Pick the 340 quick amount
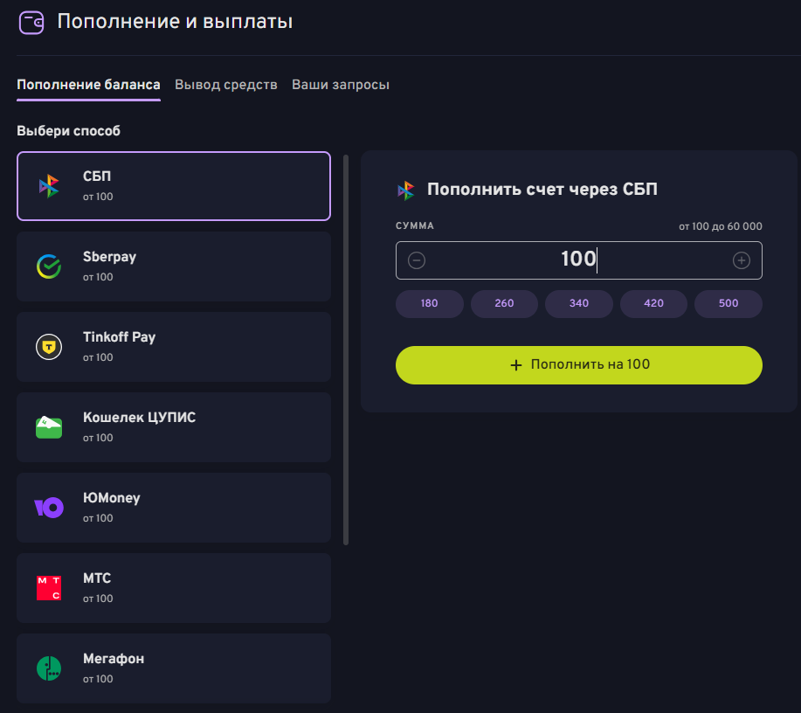Screen dimensions: 801x713 pos(578,304)
